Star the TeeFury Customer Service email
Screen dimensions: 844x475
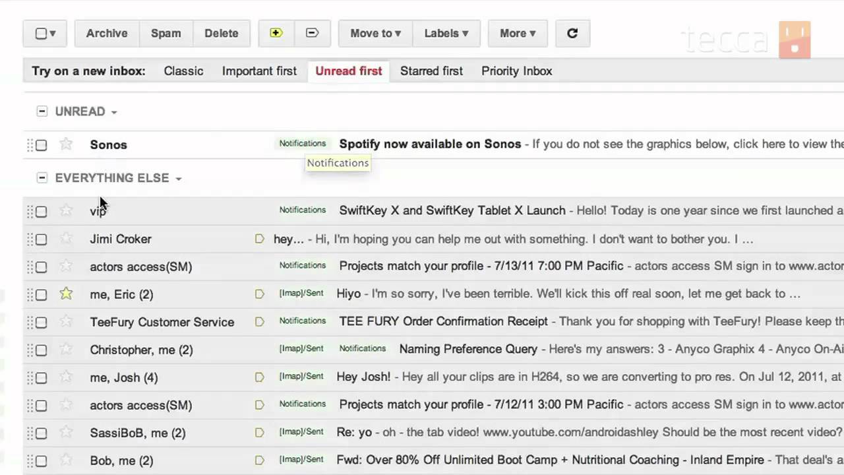[66, 322]
